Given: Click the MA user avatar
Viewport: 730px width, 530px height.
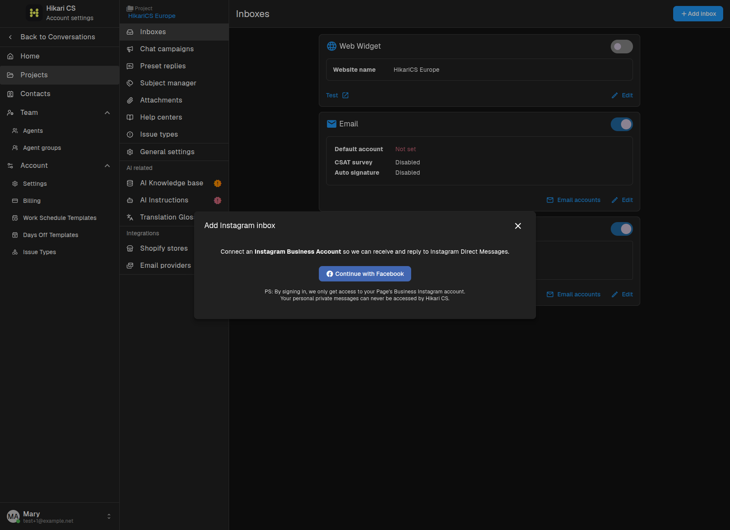Looking at the screenshot, I should coord(13,516).
